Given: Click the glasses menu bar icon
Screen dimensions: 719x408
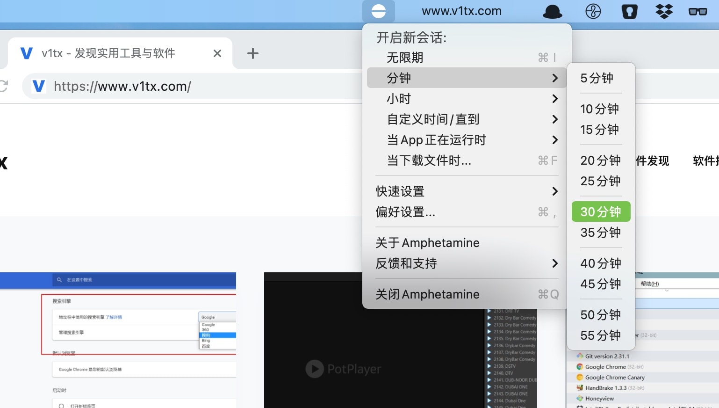Looking at the screenshot, I should tap(698, 11).
